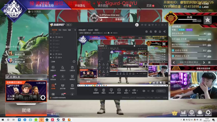Open the 弹幕助手 tool in toolbox
The image size is (217, 122).
53,69
